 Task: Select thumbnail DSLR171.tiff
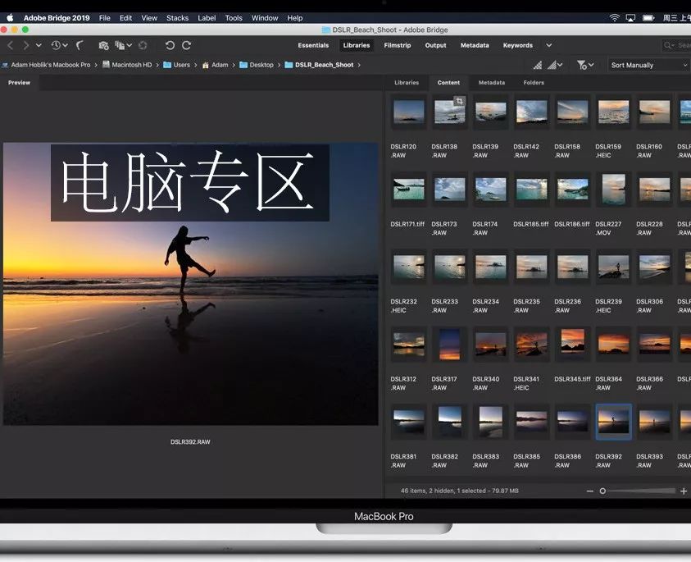click(409, 190)
